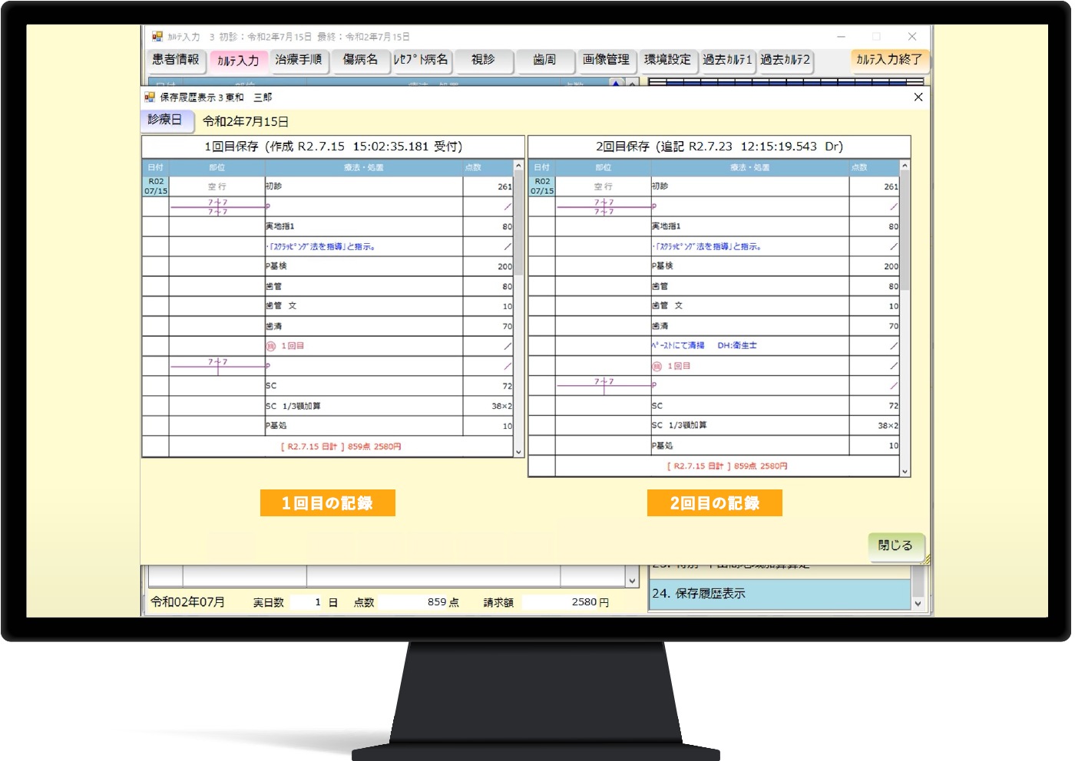Select the カルテ入力 tab

tap(238, 61)
